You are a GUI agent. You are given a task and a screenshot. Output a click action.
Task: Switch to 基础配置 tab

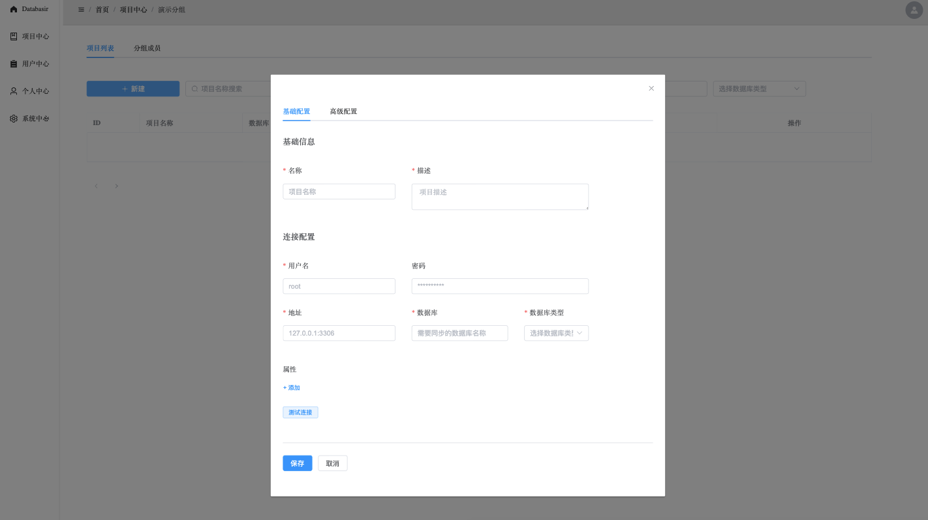(296, 111)
